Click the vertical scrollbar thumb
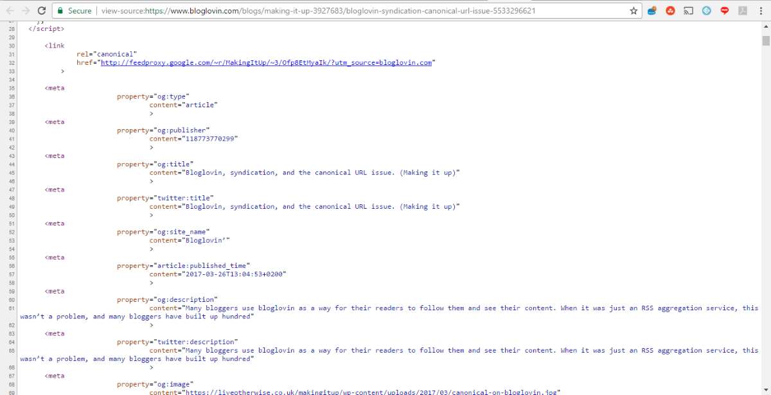771x395 pixels. click(766, 41)
